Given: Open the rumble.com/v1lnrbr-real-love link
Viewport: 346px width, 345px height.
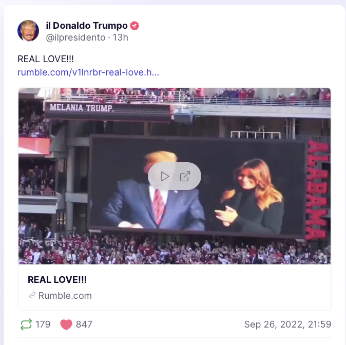Looking at the screenshot, I should [x=88, y=72].
